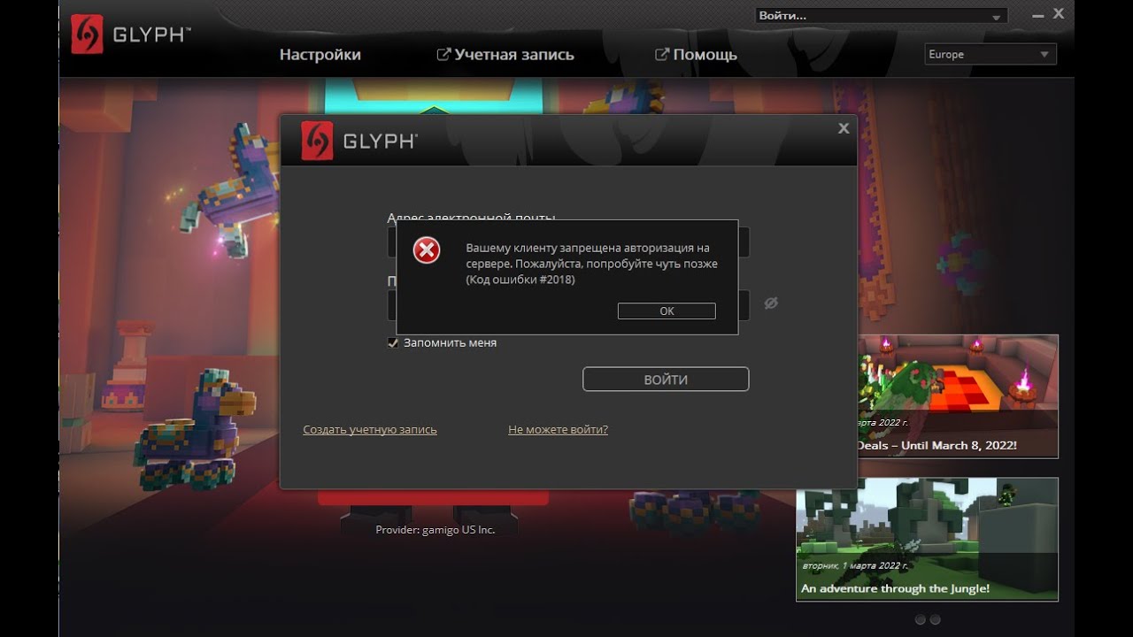The image size is (1133, 637).
Task: Open An adventure through the Jungle news tile
Action: click(927, 540)
